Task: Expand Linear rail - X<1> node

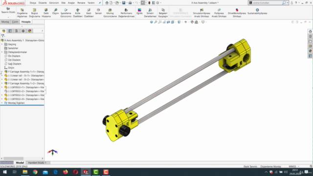Action: (2, 76)
